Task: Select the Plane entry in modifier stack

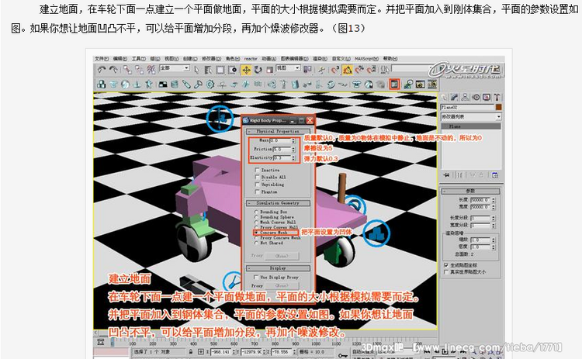Action: 471,126
